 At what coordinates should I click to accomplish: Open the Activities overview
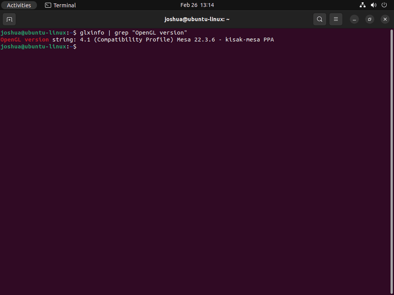tap(19, 5)
